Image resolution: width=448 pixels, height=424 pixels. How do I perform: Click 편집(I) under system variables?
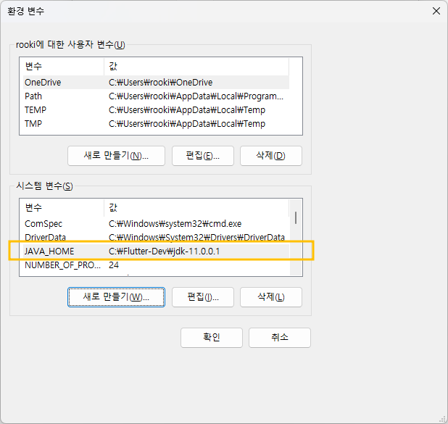tap(203, 297)
